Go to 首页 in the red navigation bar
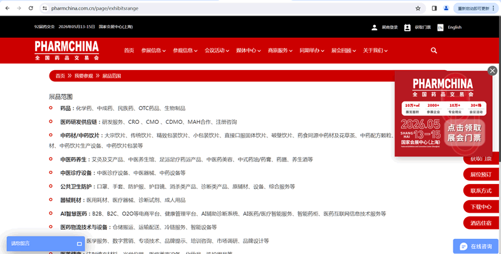Screen dimensions: 501x254 [129, 51]
